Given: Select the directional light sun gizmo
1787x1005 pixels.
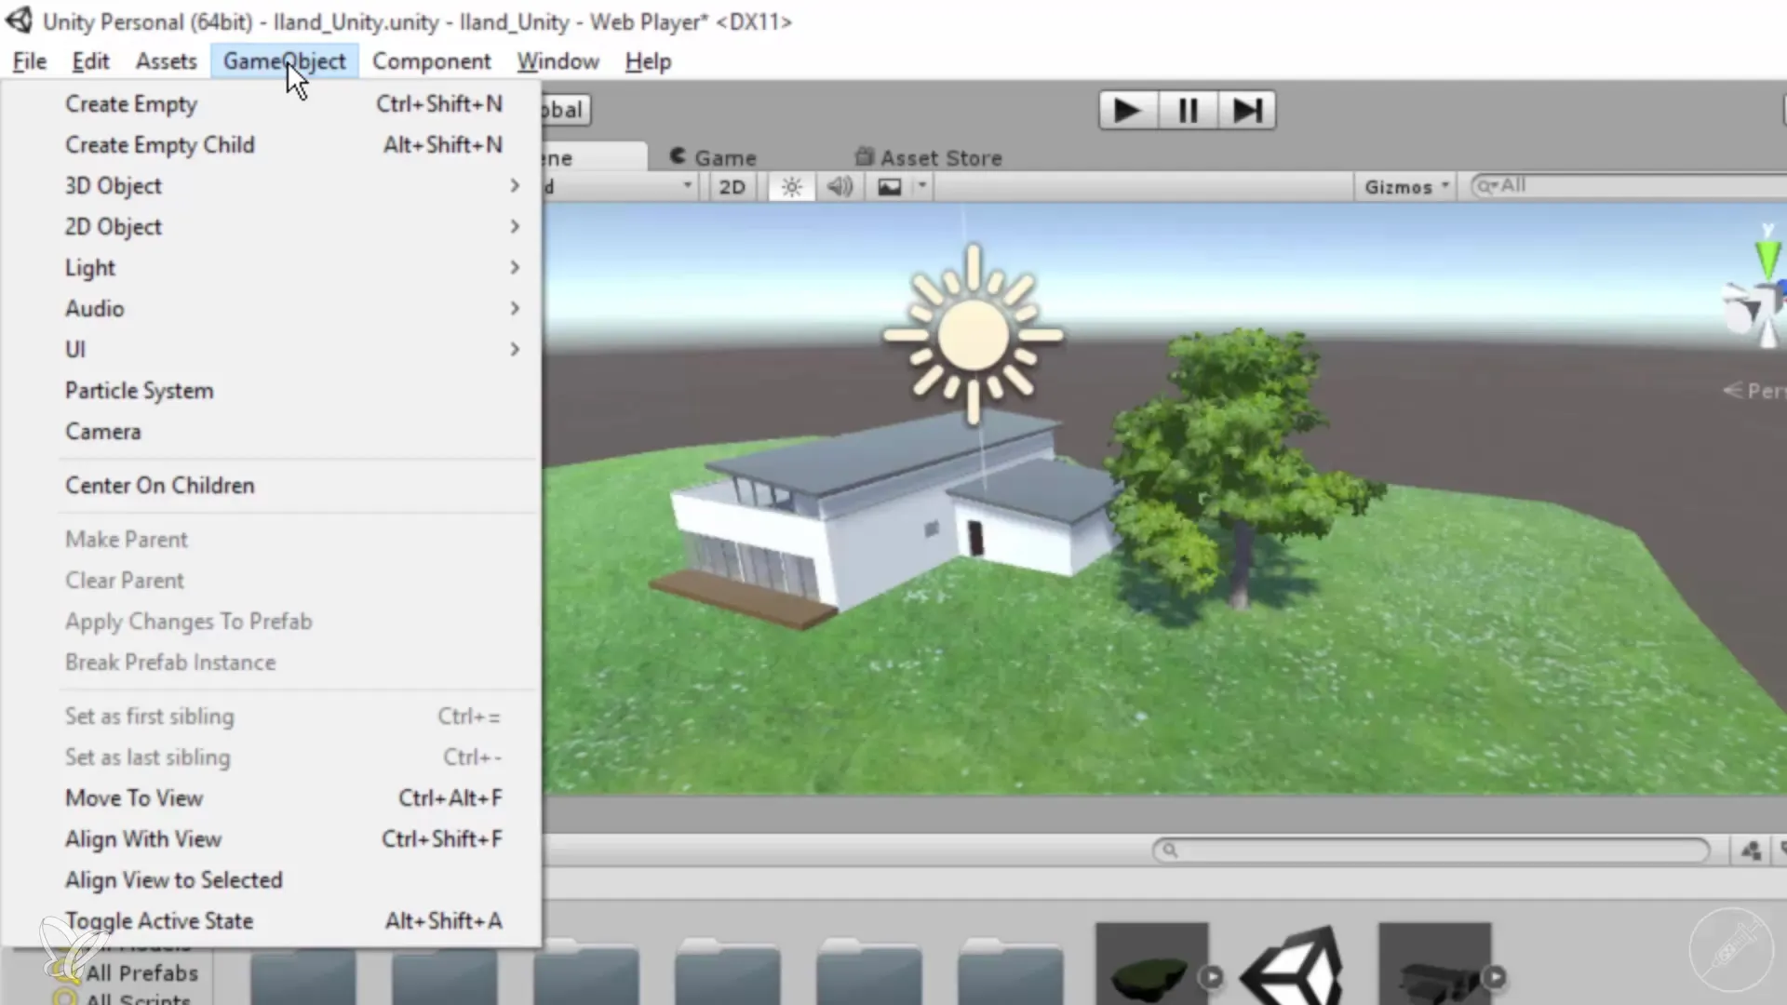Looking at the screenshot, I should coord(973,335).
